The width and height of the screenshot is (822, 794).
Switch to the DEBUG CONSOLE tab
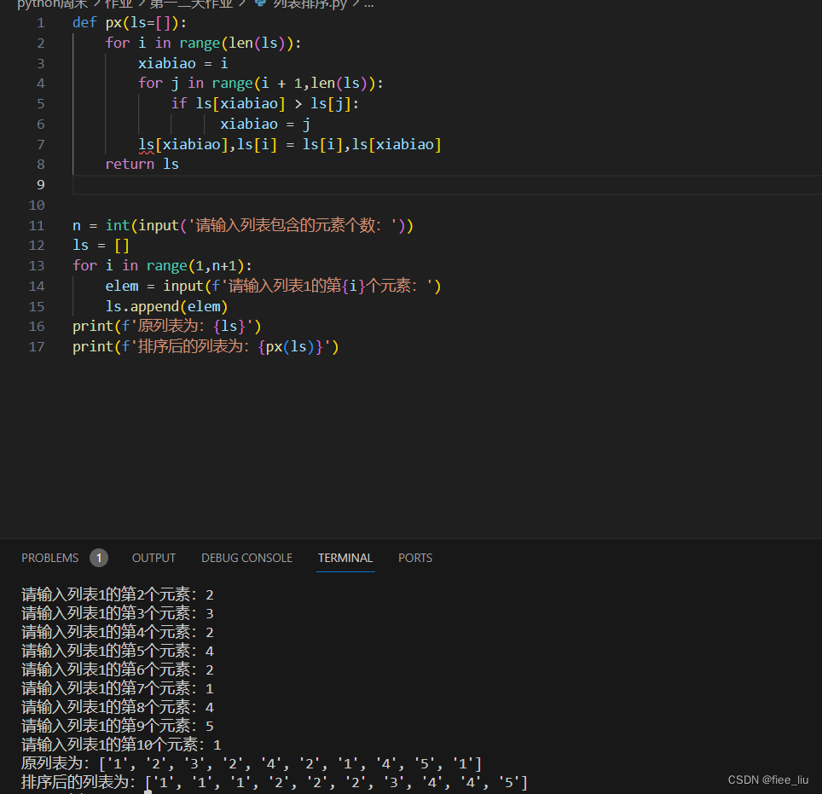247,558
